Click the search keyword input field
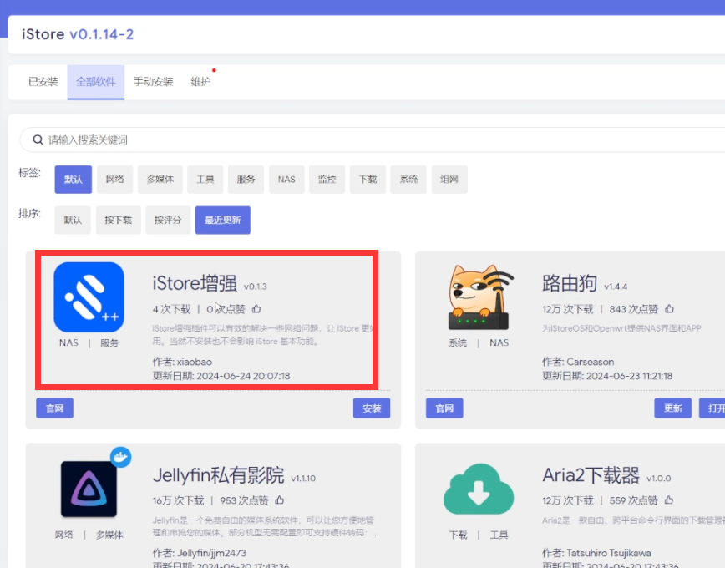The image size is (725, 568). 373,139
